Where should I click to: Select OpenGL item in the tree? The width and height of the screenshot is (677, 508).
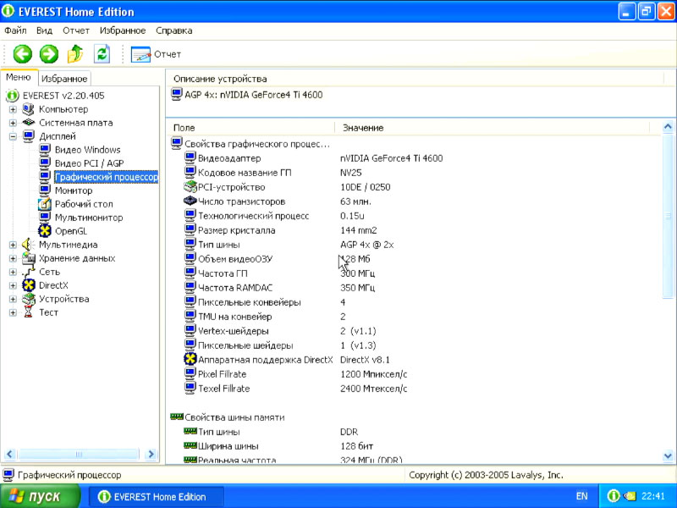tap(70, 231)
